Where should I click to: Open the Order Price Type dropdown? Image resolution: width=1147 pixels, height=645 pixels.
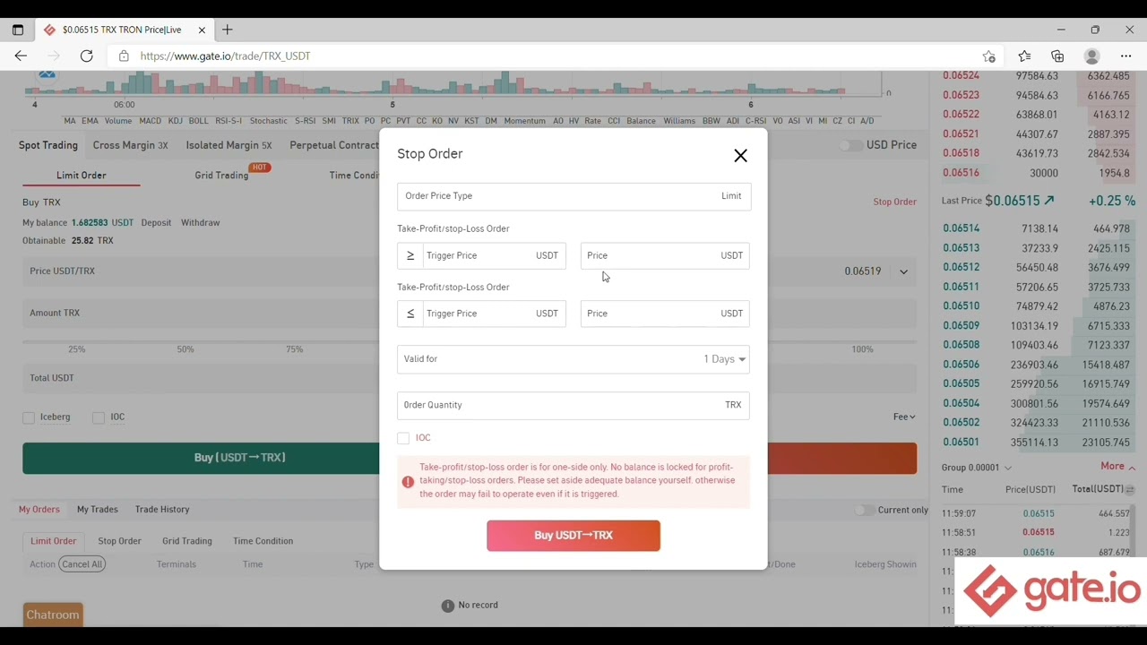(573, 196)
